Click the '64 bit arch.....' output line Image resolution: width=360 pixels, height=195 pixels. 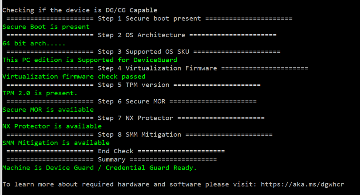[34, 44]
